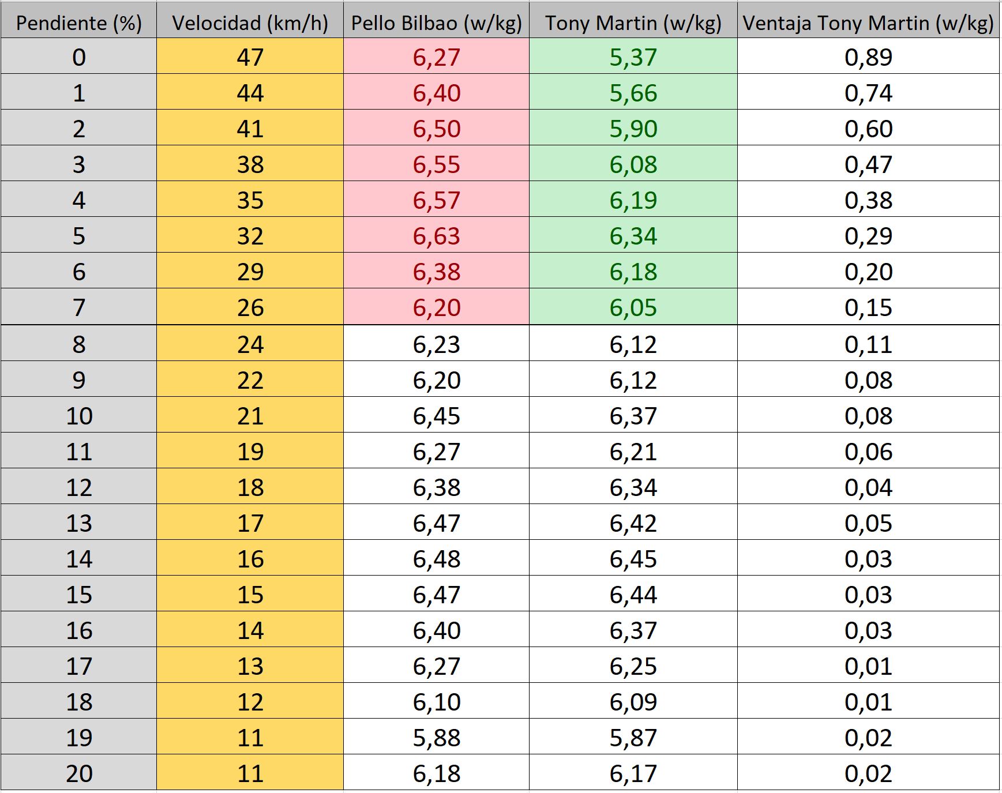Select the Tony Martin cell showing 6,09

pos(633,702)
